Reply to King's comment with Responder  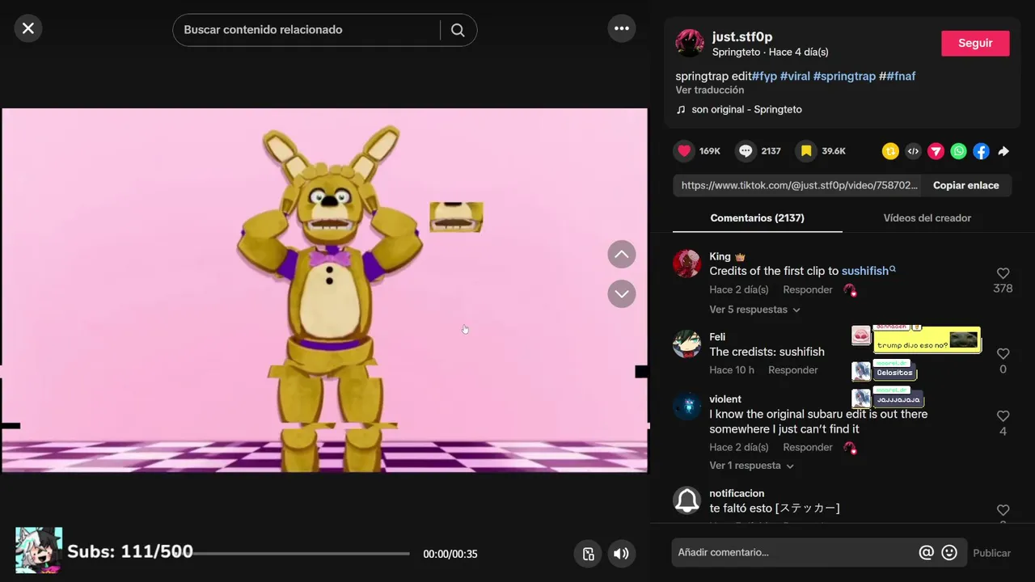tap(807, 289)
